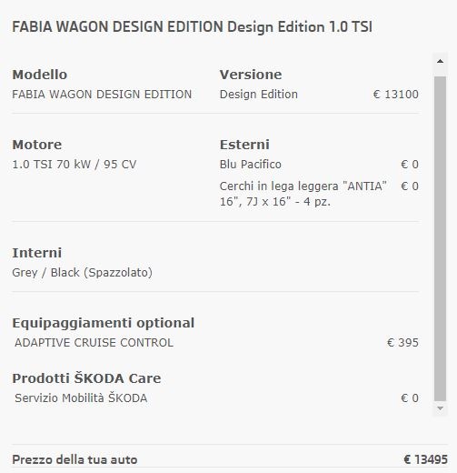The image size is (457, 473).
Task: Click the Interni section heading
Action: pos(37,253)
